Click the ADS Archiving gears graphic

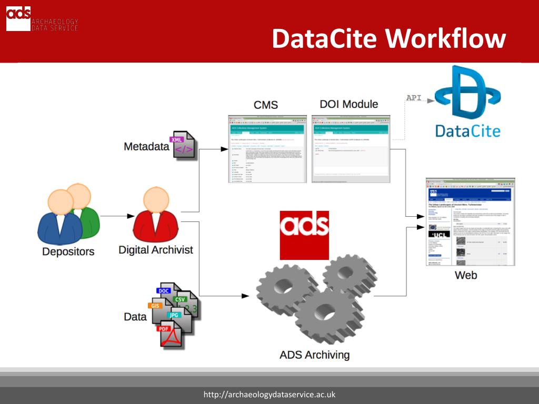click(316, 299)
